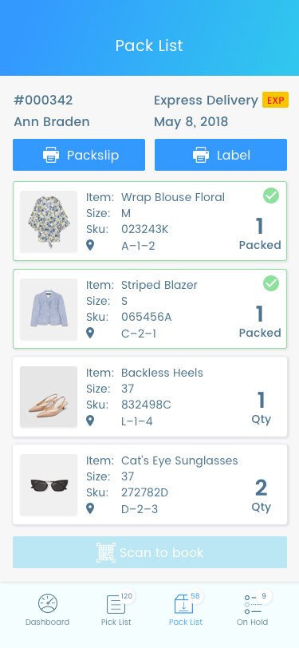Select the Pack List box icon
Image resolution: width=299 pixels, height=648 pixels.
183,604
